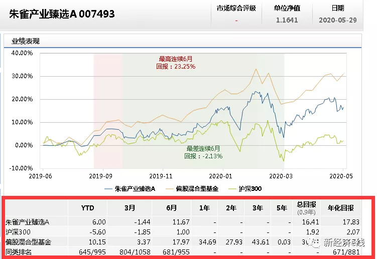377x259 pixels.
Task: Click the annualized ranking 671/881
Action: click(346, 252)
